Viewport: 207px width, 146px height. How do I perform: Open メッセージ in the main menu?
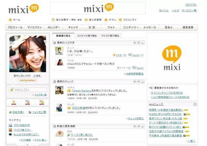click(149, 27)
